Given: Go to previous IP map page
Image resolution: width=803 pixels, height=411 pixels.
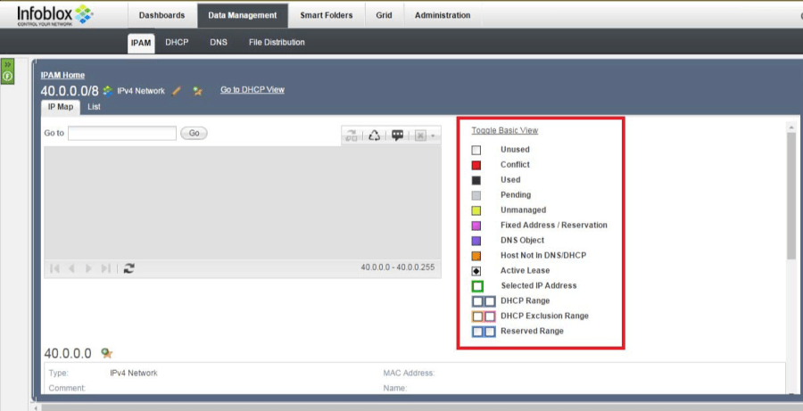Looking at the screenshot, I should click(x=71, y=268).
